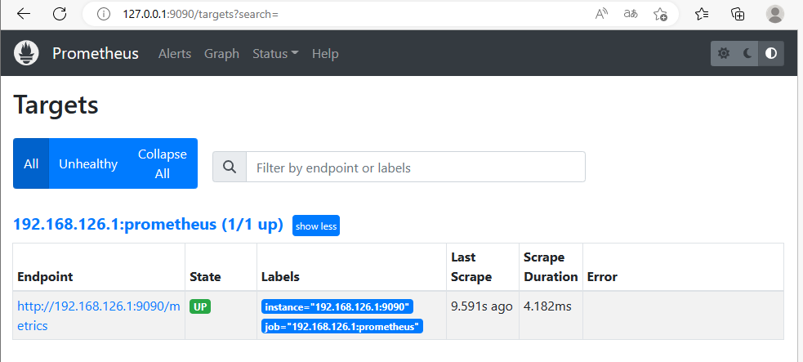Switch to light theme gear icon

point(723,53)
